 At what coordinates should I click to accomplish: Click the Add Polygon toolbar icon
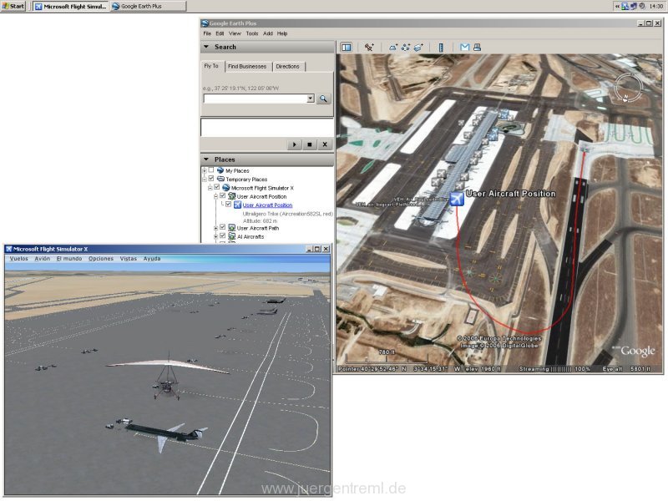[x=392, y=48]
